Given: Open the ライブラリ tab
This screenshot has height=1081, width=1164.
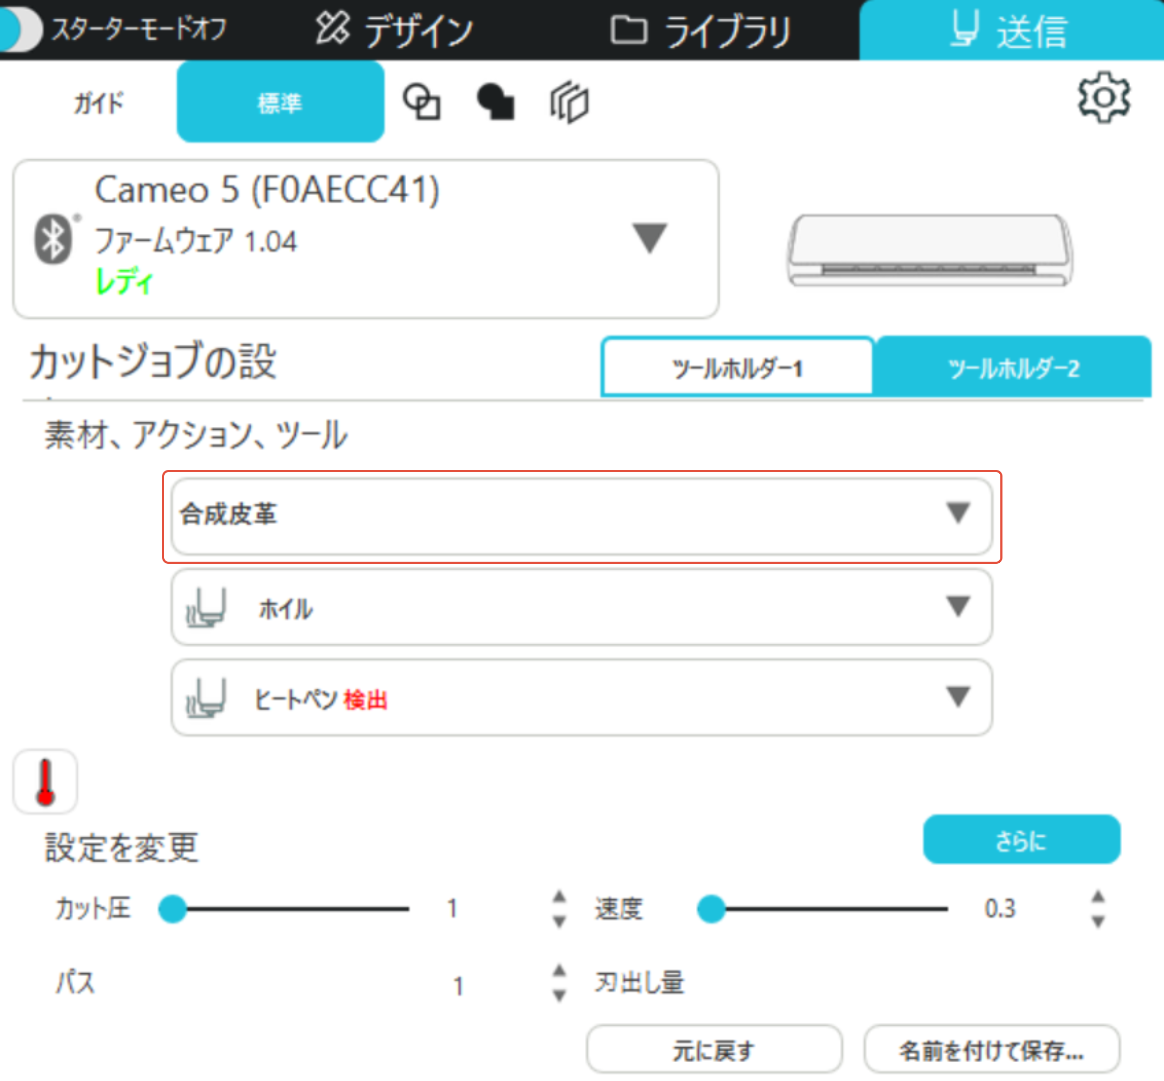Looking at the screenshot, I should pos(700,31).
